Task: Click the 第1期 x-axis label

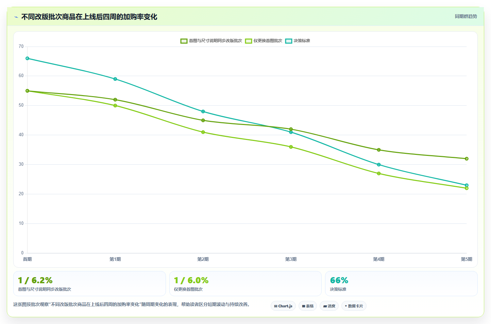Action: 115,259
